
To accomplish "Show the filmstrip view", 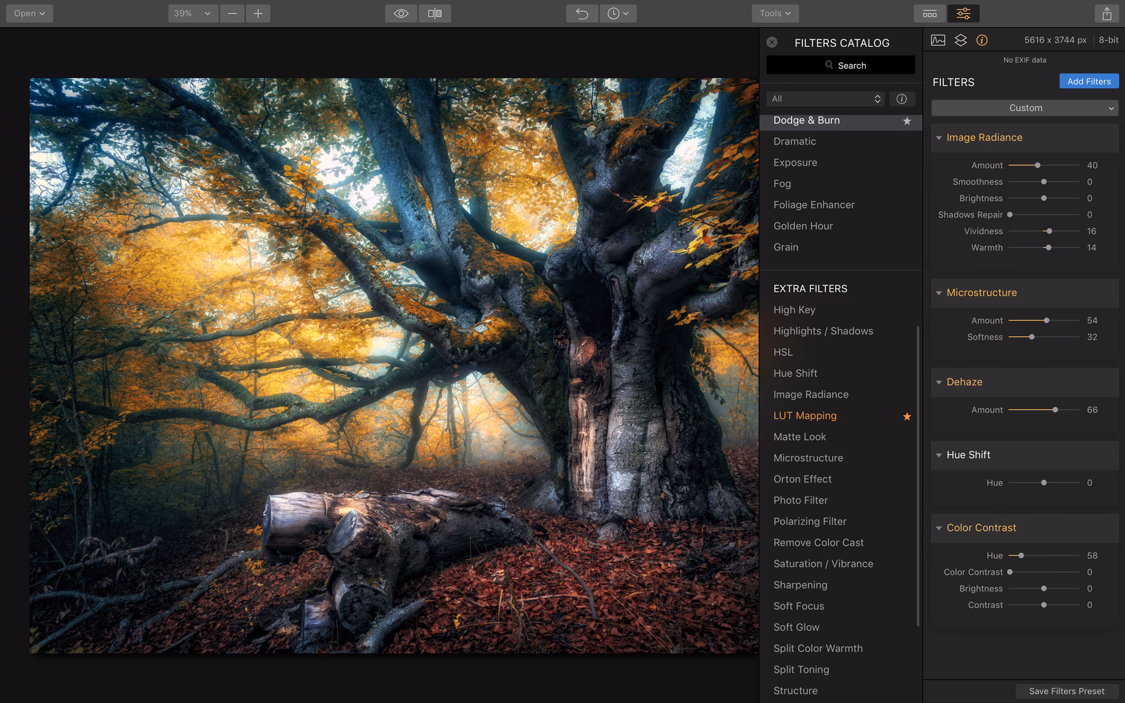I will tap(929, 13).
